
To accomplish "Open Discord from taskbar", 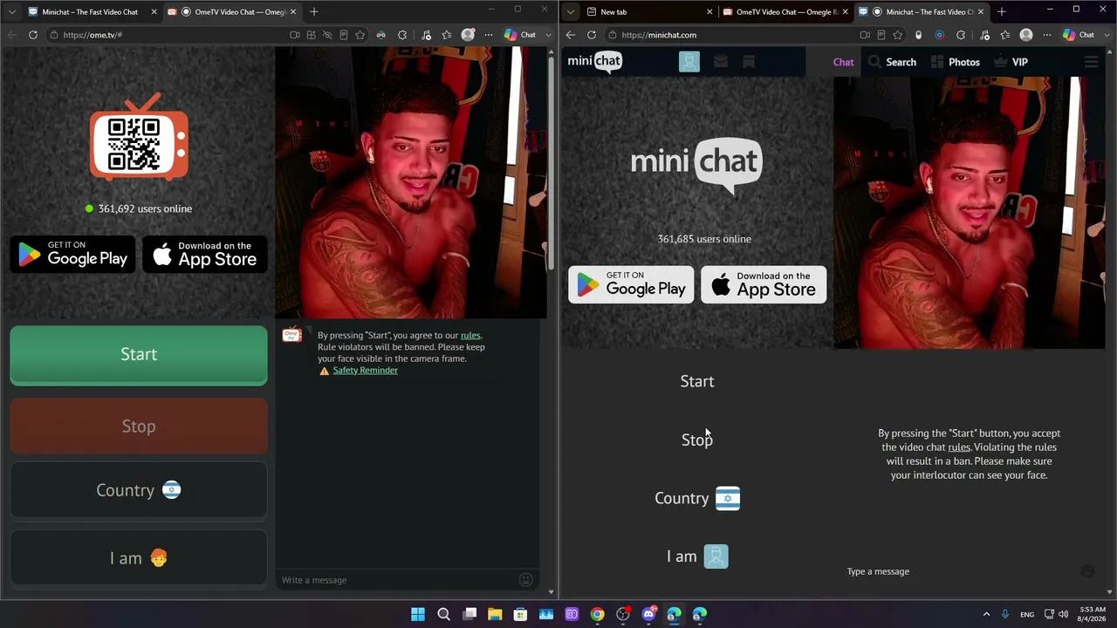I will click(x=648, y=614).
